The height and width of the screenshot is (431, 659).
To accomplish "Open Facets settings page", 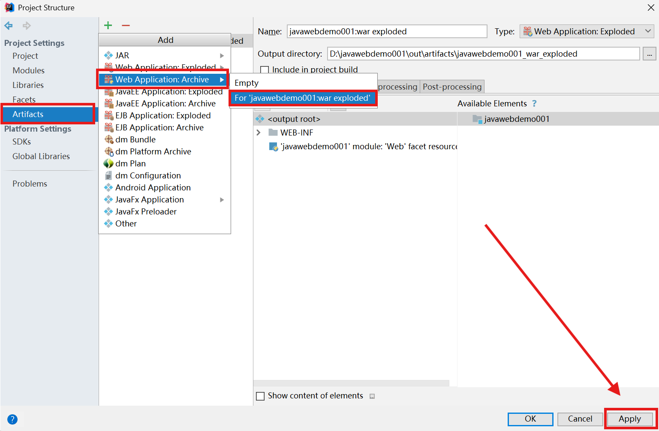I will [x=24, y=99].
